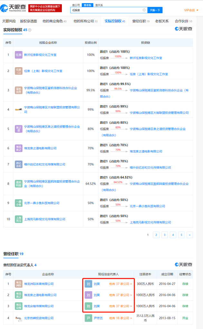The width and height of the screenshot is (203, 329).
Task: Click the next page arrow button
Action: pos(189,235)
